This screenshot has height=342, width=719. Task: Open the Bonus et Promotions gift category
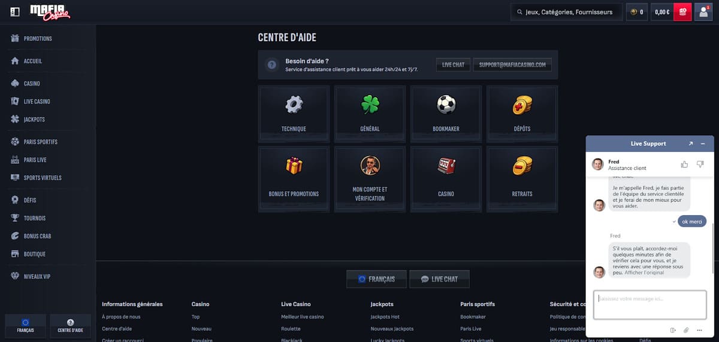point(294,179)
